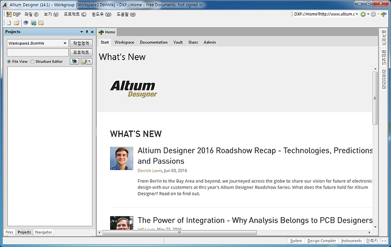The image size is (391, 247).
Task: Open the 파일 (F) menu
Action: [31, 14]
